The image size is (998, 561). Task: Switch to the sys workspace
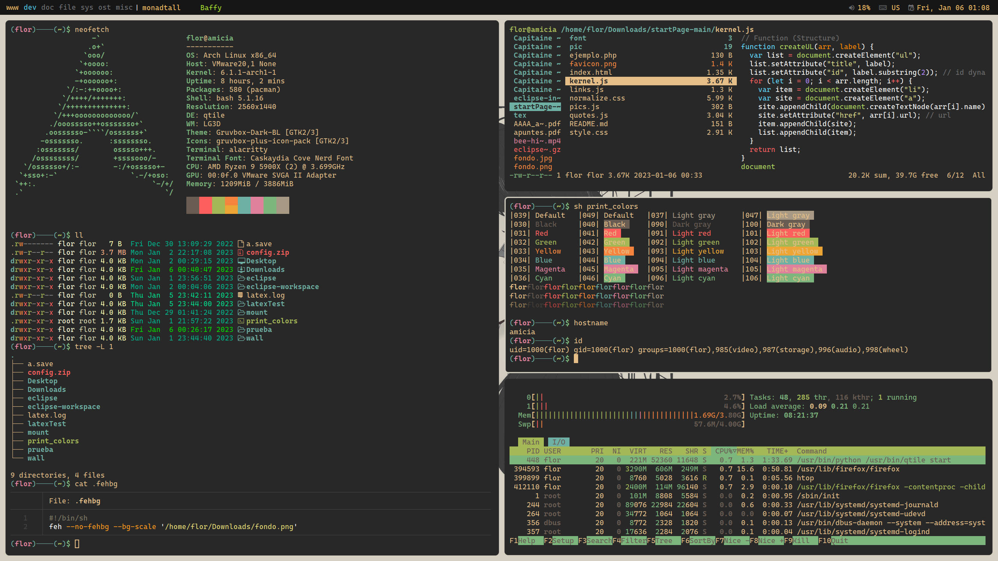87,7
